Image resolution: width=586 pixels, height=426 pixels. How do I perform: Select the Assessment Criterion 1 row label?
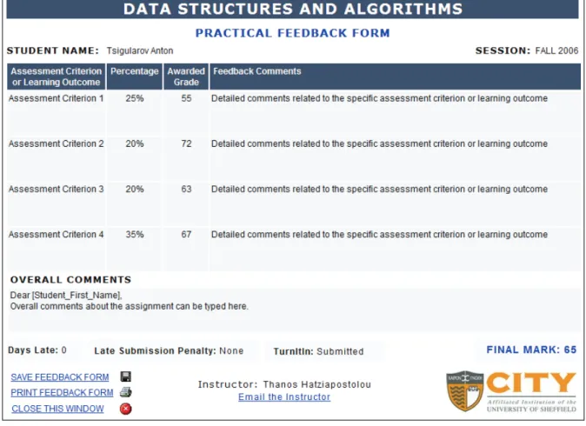pos(56,98)
